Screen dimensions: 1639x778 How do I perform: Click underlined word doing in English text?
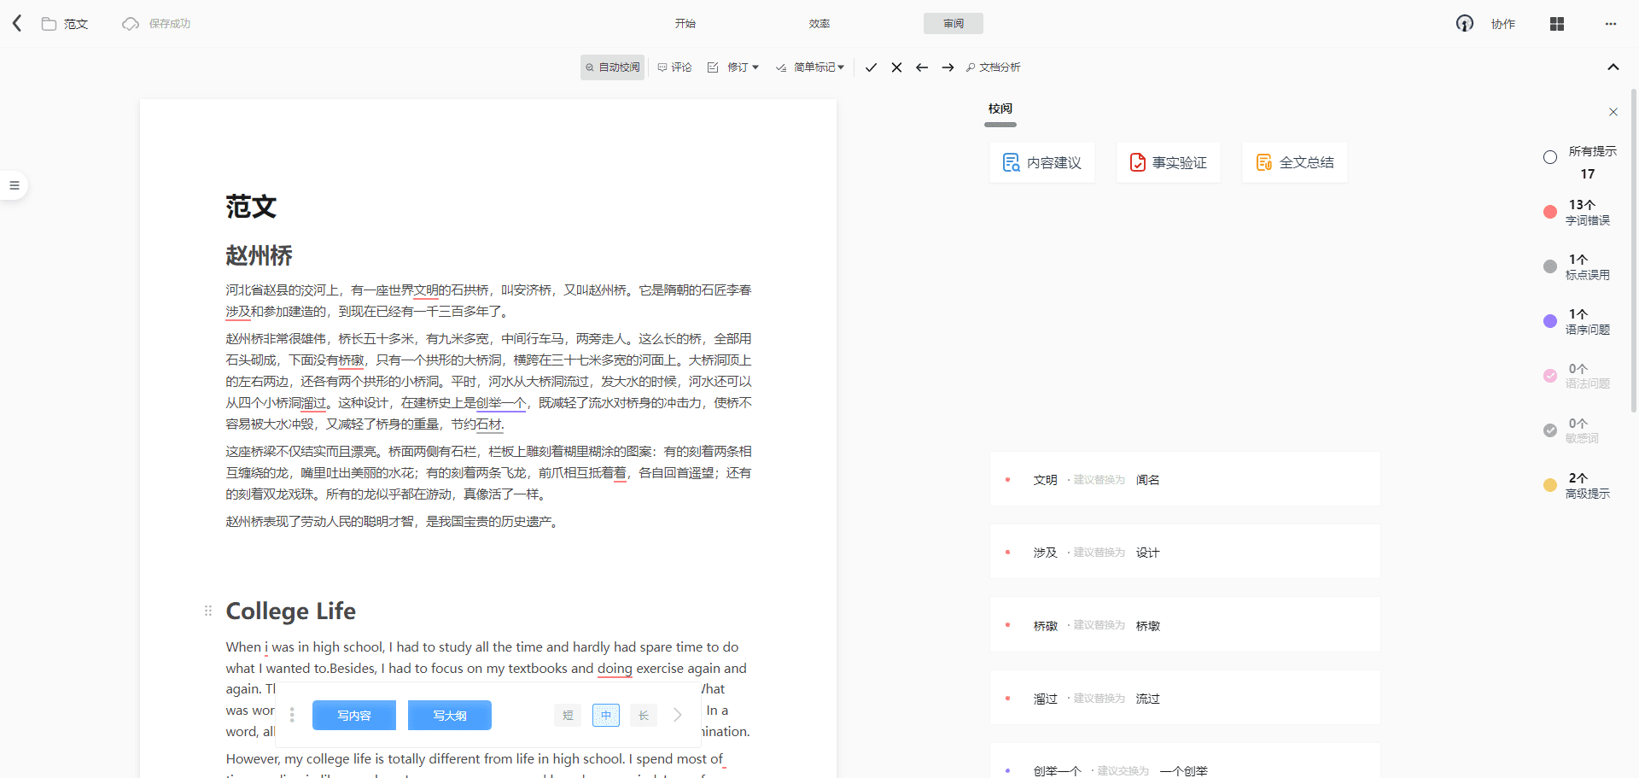tap(615, 669)
